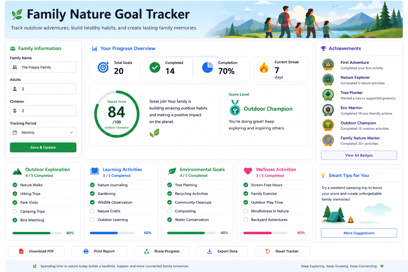Viewport: 408px width, 272px height.
Task: Click the Tree Planter badge
Action: [328, 95]
